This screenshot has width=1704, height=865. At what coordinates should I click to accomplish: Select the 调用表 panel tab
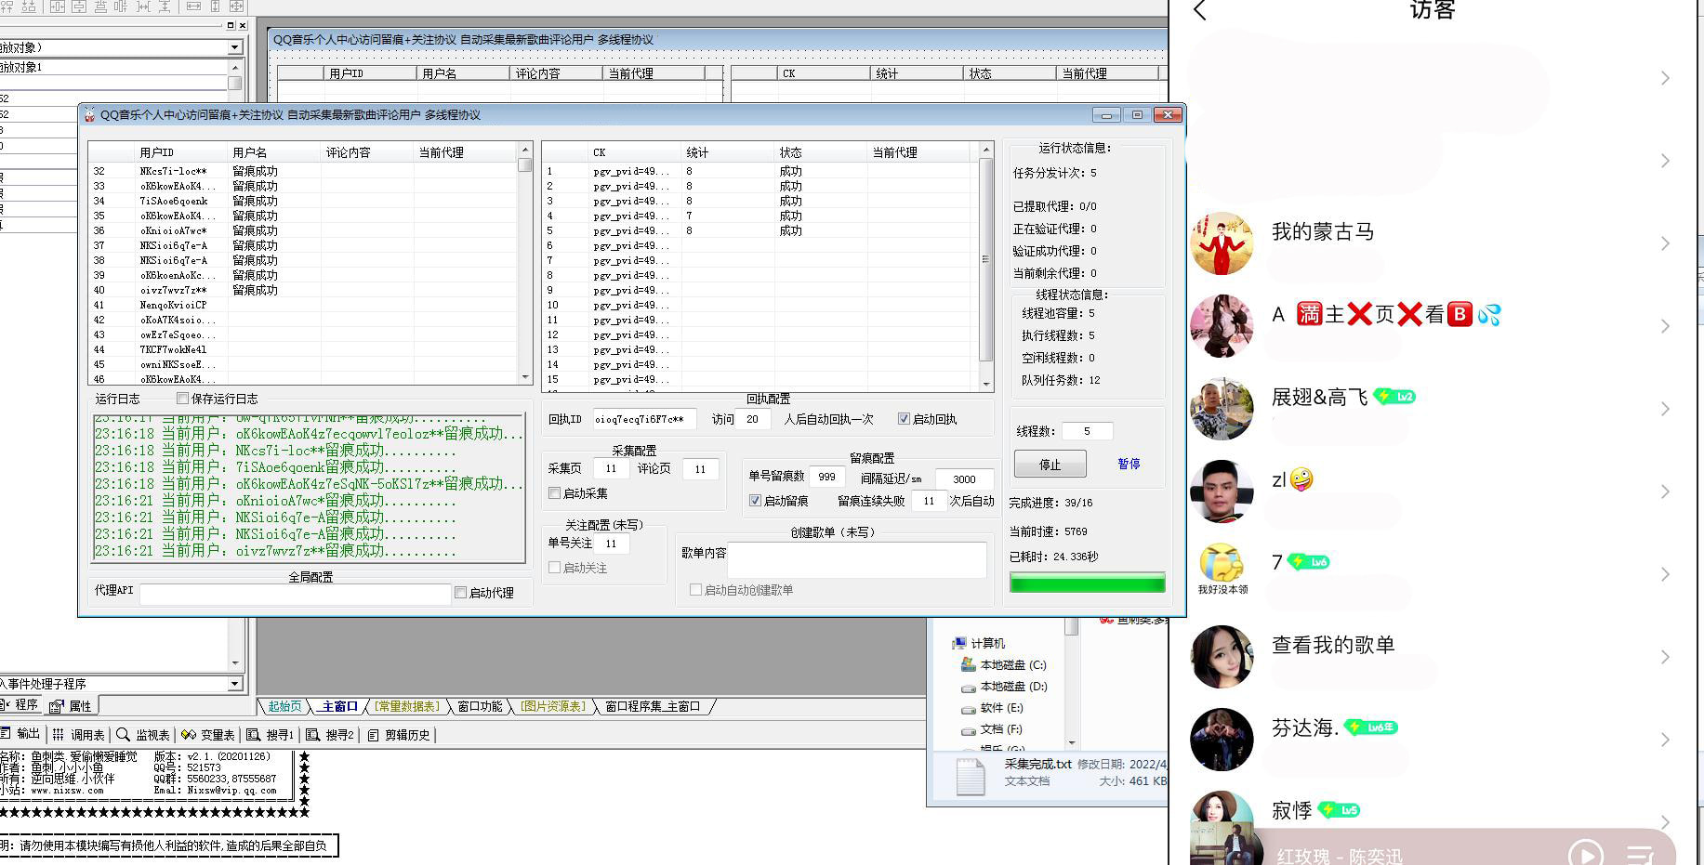[78, 734]
